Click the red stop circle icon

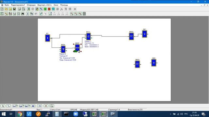click(49, 9)
